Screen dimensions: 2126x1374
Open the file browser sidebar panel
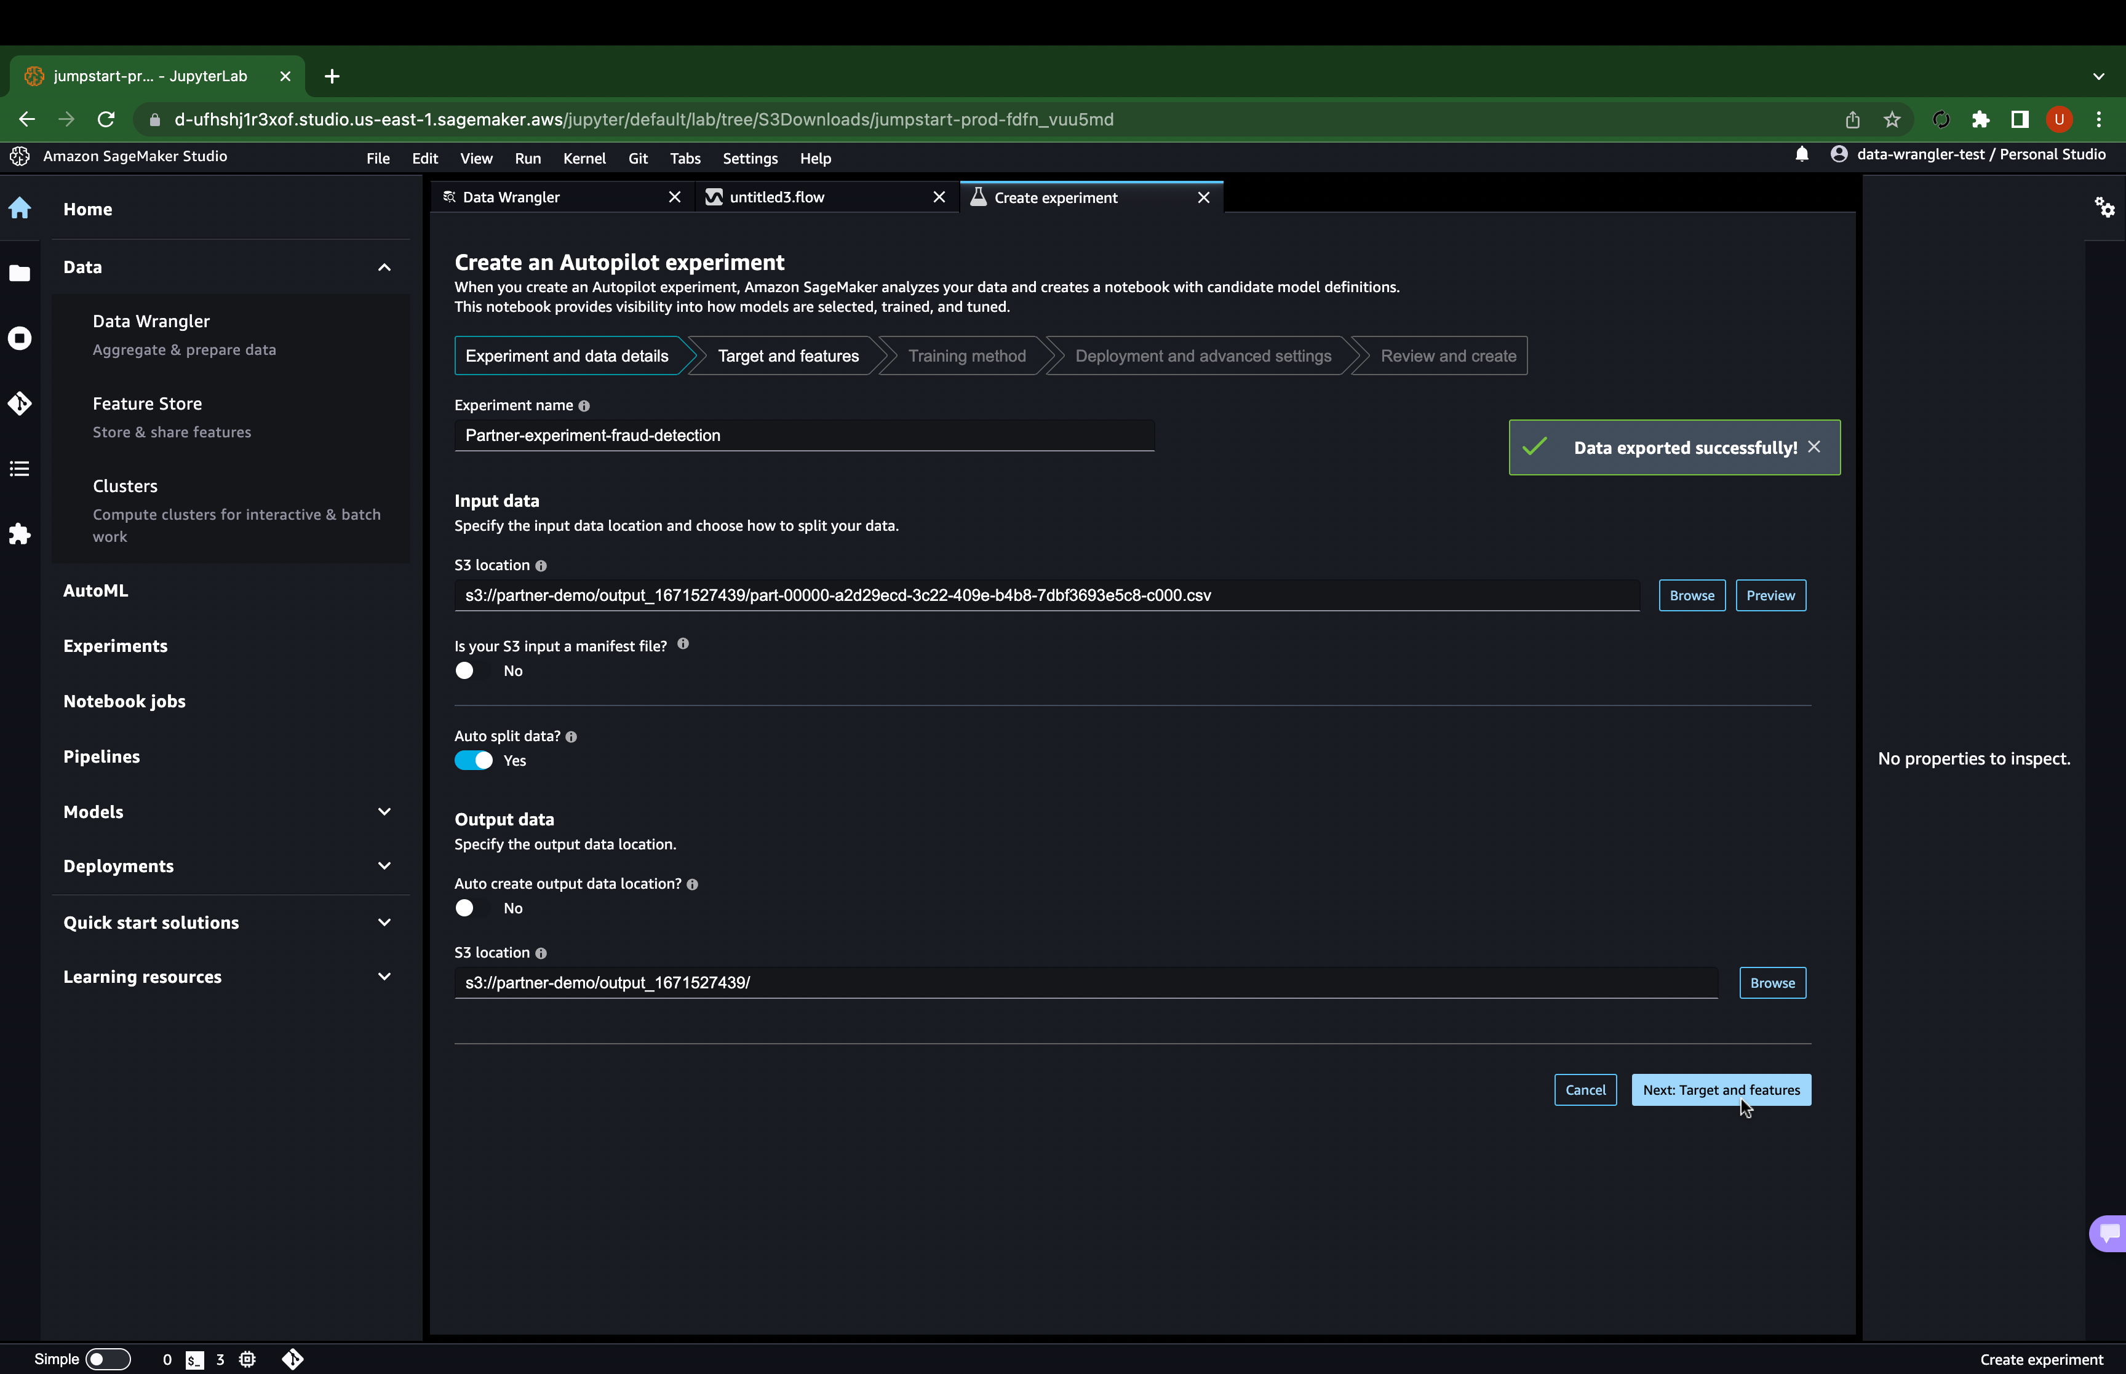click(20, 273)
